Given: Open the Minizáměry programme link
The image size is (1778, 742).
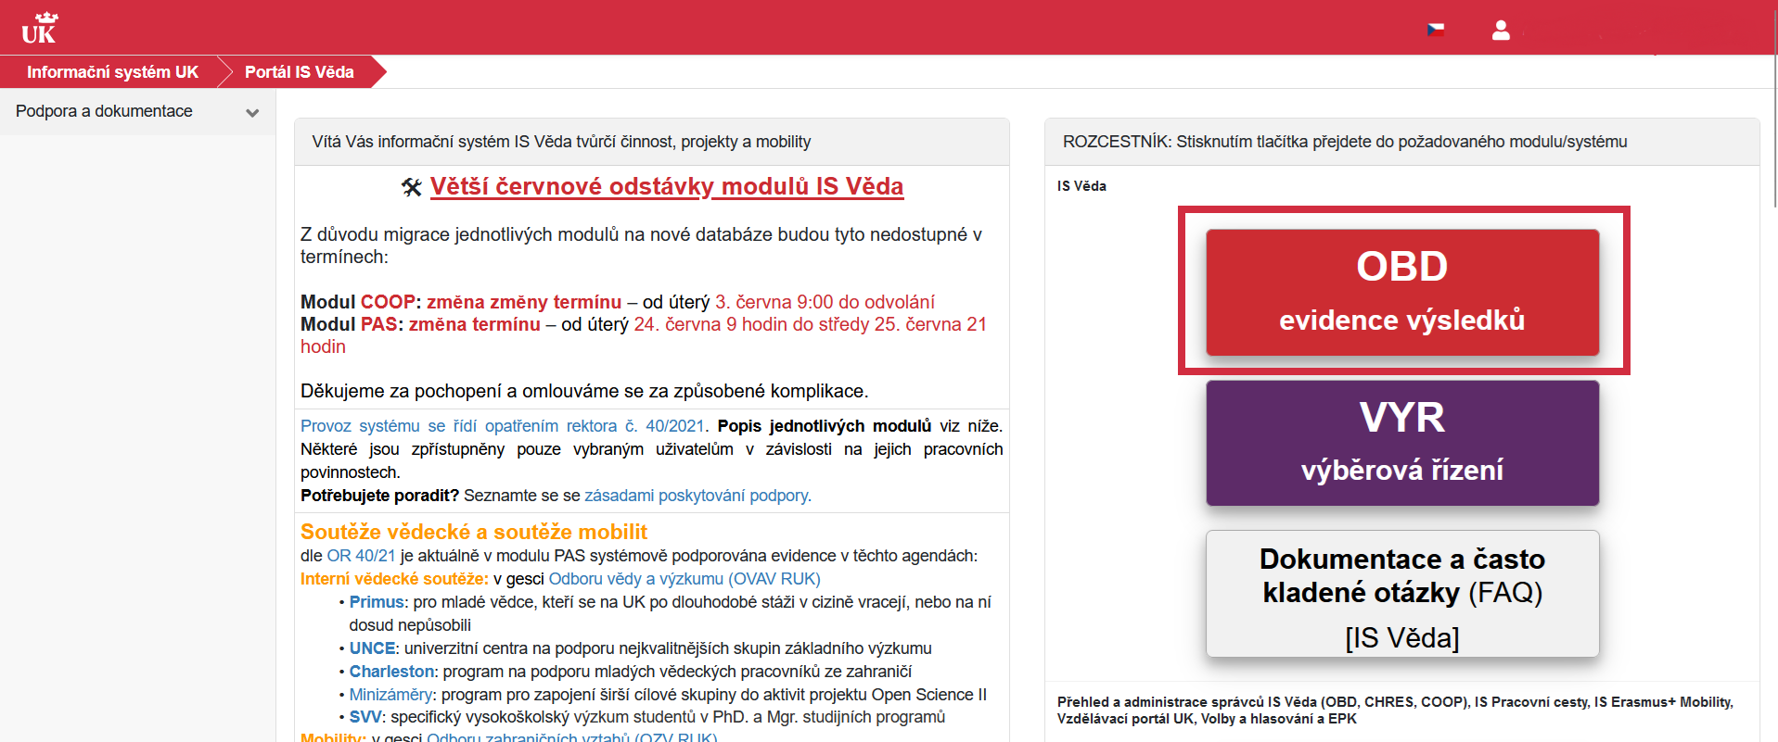Looking at the screenshot, I should (390, 695).
